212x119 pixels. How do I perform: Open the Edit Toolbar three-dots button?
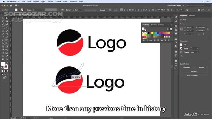[5, 82]
